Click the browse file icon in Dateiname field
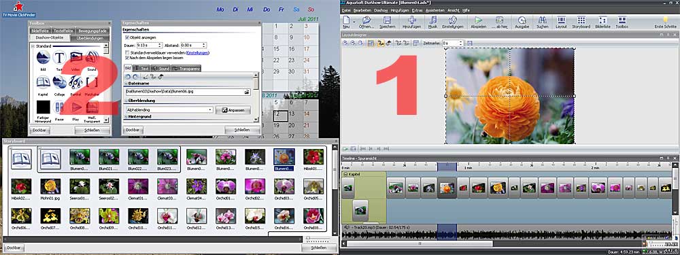680x255 pixels. (248, 92)
